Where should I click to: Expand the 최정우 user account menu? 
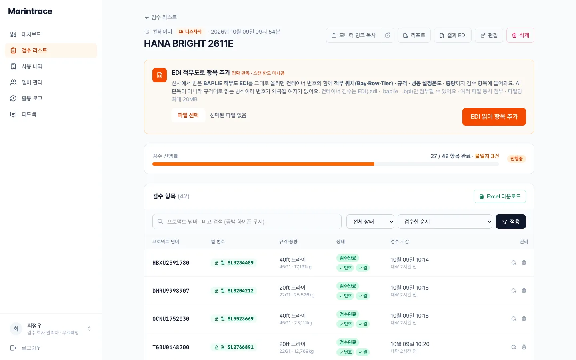(51, 329)
